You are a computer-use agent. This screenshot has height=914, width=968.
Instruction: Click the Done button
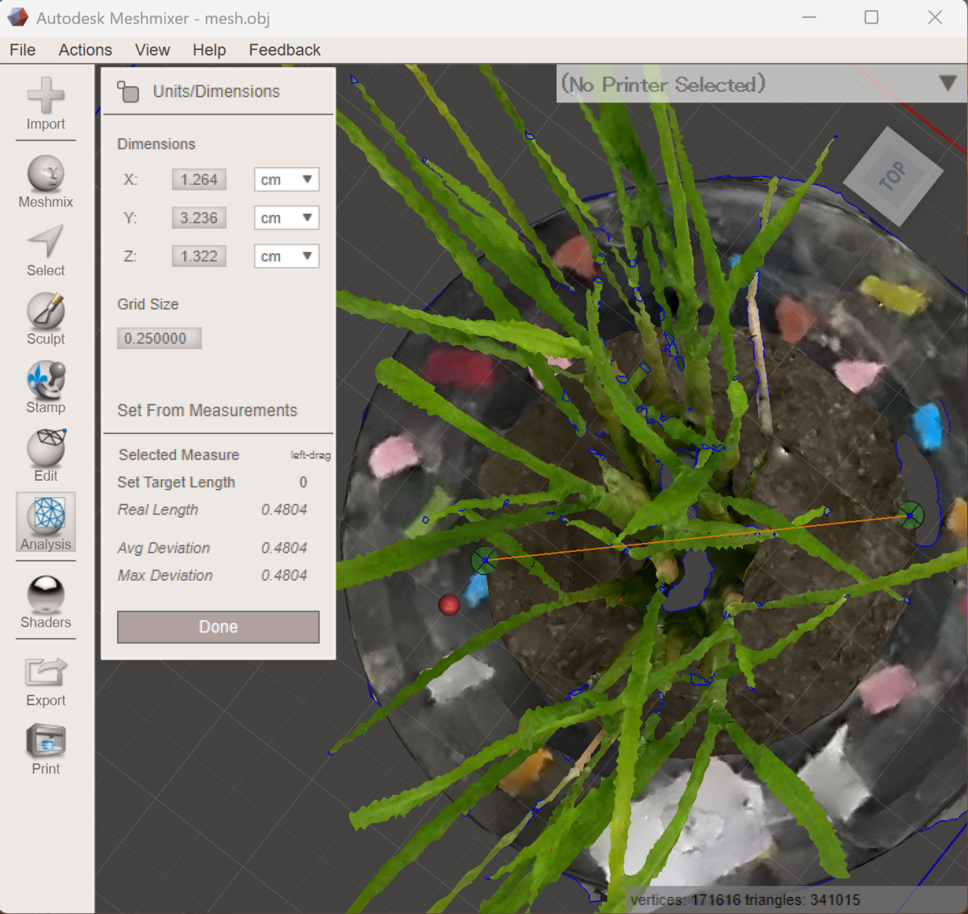[218, 627]
